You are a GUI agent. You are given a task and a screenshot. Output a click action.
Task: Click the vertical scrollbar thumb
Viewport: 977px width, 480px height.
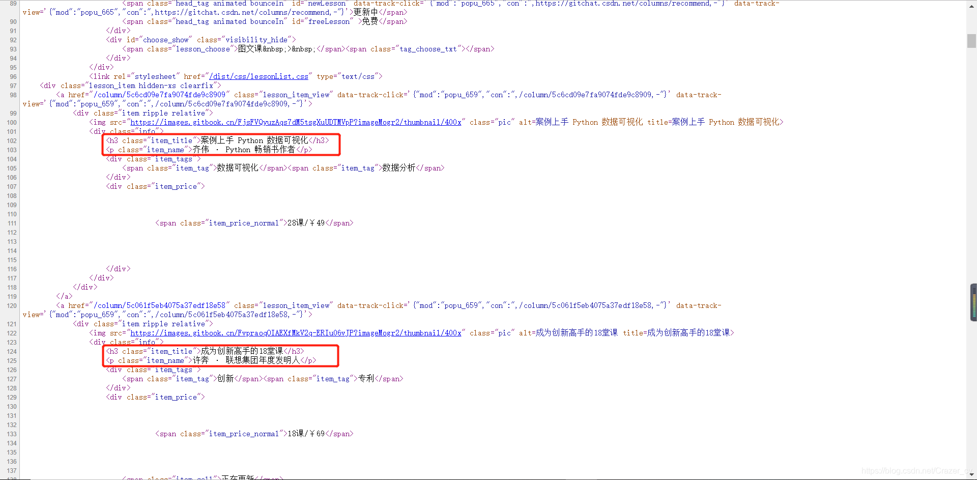point(971,41)
